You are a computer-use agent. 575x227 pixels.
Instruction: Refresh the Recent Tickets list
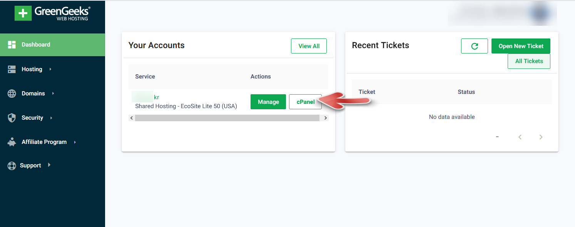[474, 46]
